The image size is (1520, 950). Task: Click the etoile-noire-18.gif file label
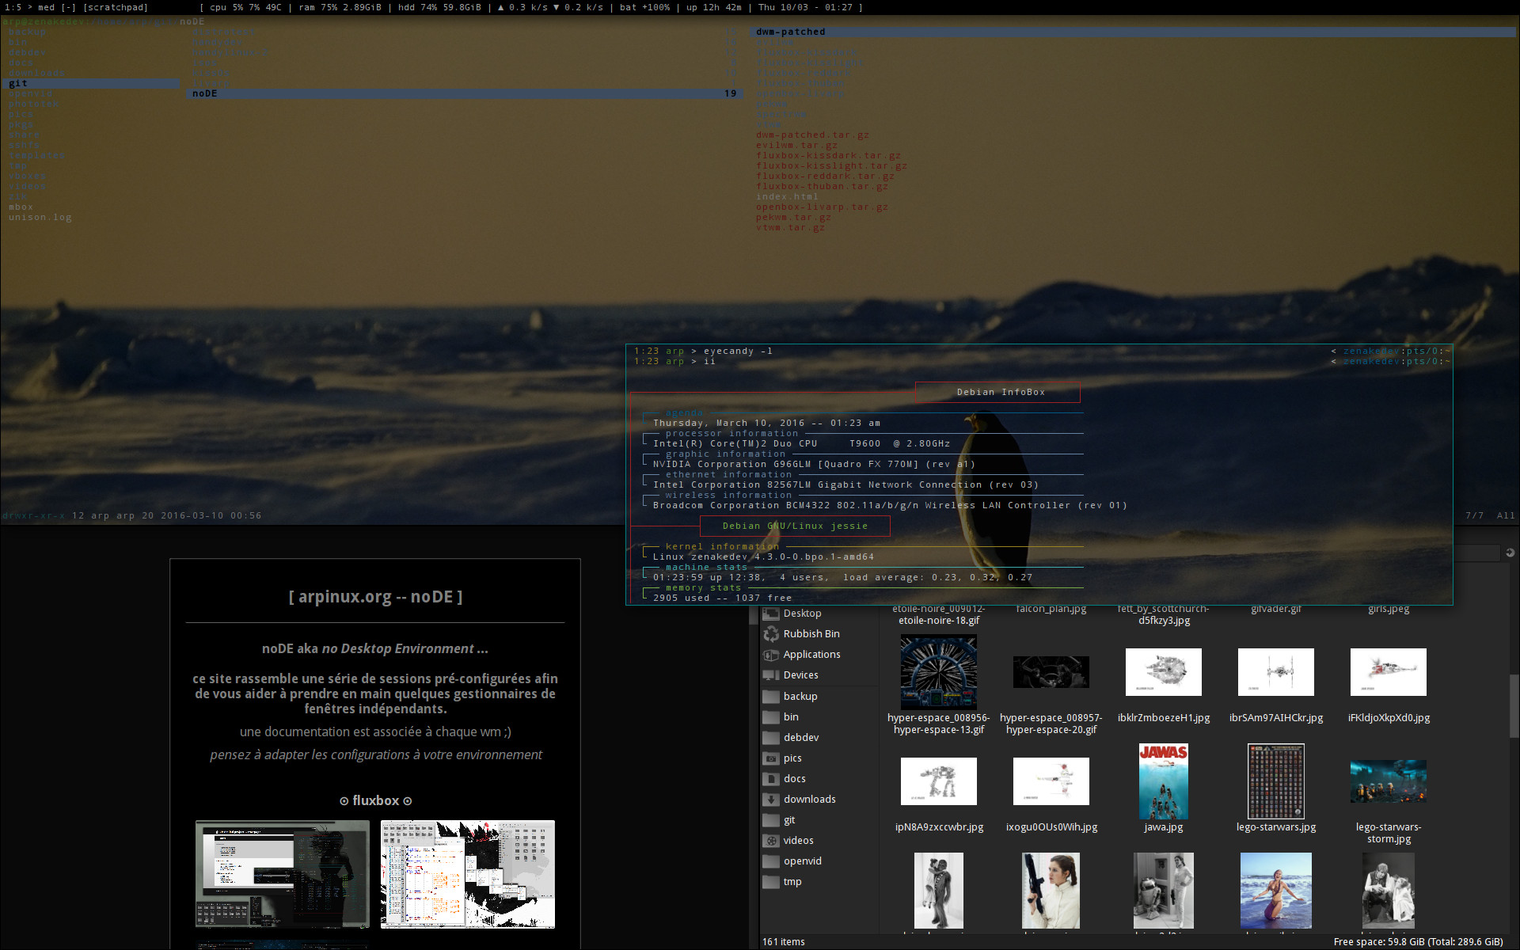pyautogui.click(x=939, y=614)
